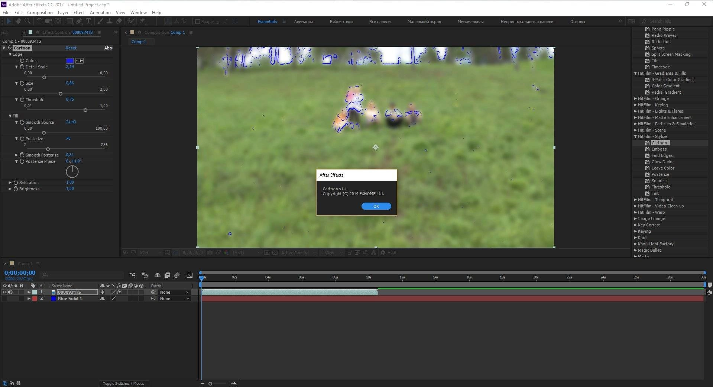Mute audio of 00009.MTS layer
The width and height of the screenshot is (713, 387).
10,292
